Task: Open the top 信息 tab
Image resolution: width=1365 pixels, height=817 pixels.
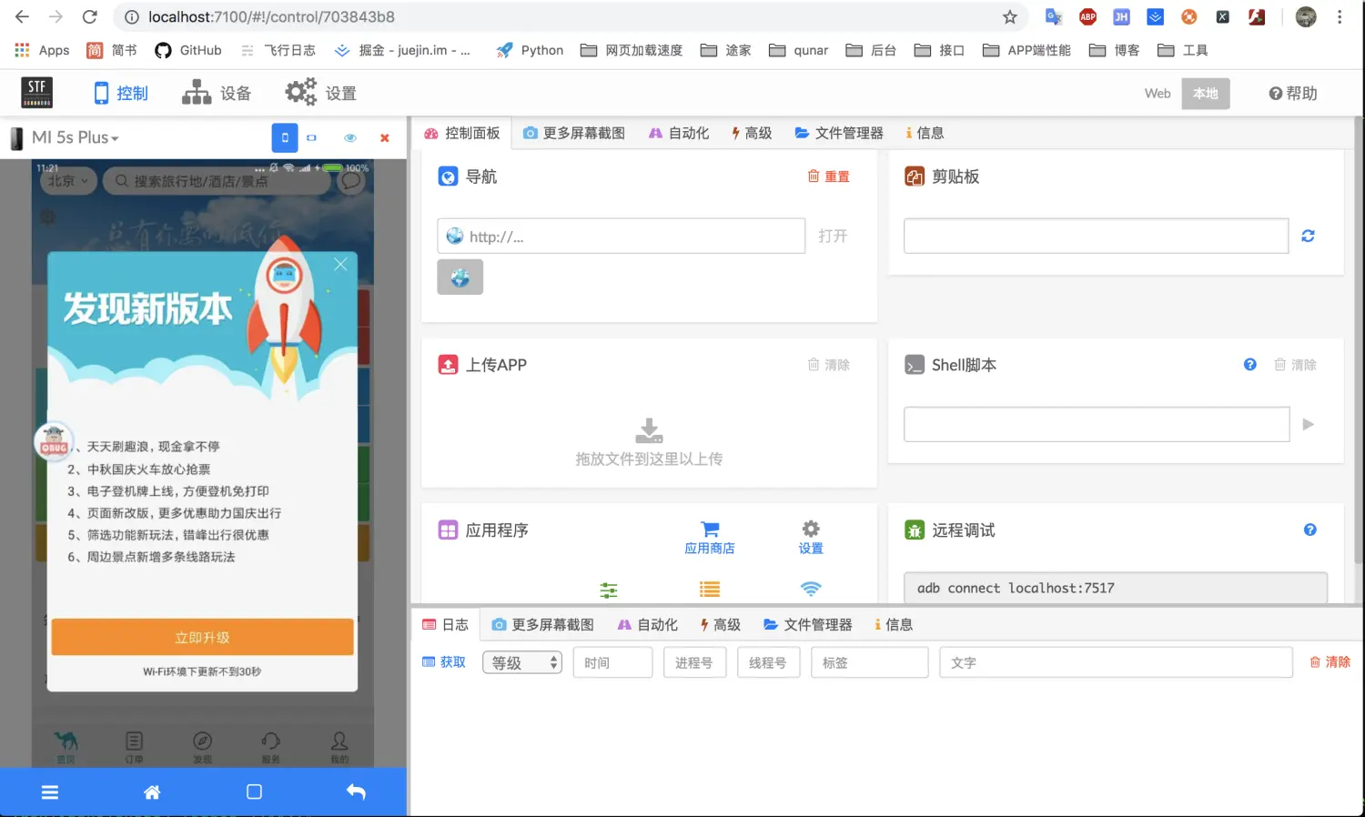Action: [x=925, y=133]
